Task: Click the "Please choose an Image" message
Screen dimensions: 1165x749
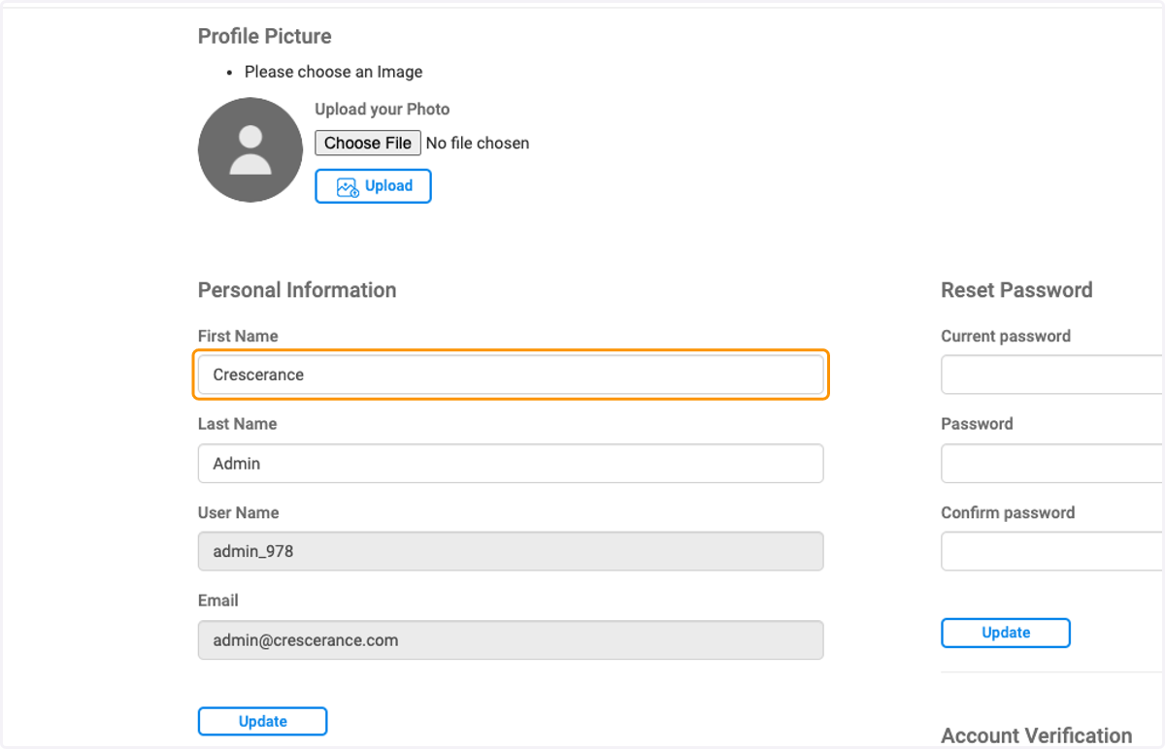Action: coord(333,72)
